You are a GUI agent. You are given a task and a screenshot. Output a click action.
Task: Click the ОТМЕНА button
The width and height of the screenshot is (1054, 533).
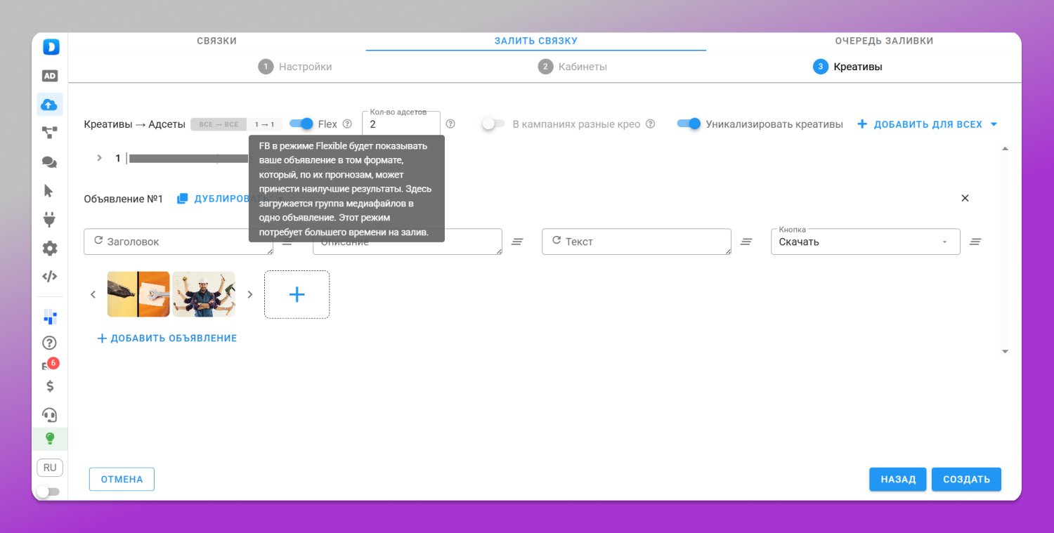[x=122, y=480]
